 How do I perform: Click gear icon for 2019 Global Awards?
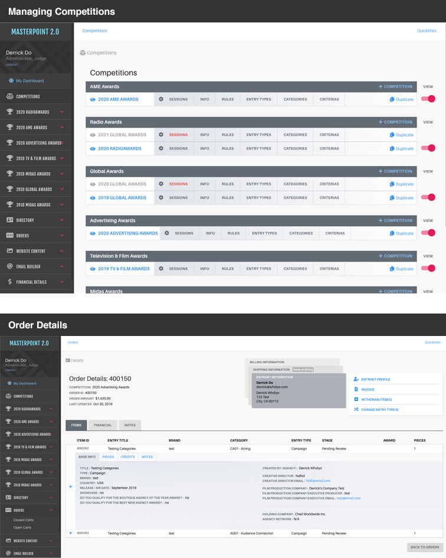tap(161, 198)
